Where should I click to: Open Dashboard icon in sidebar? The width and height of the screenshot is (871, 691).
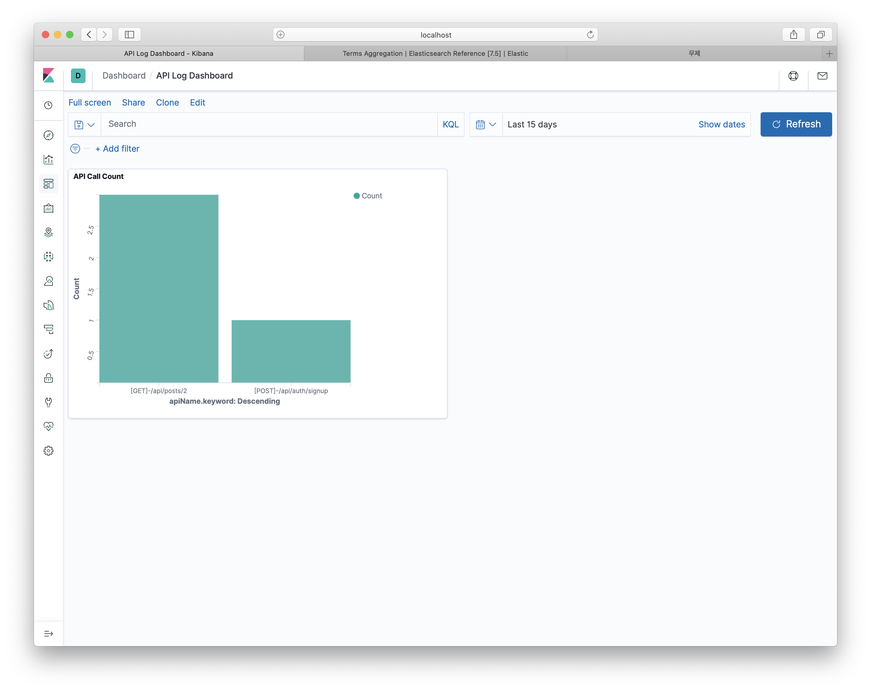pyautogui.click(x=49, y=184)
